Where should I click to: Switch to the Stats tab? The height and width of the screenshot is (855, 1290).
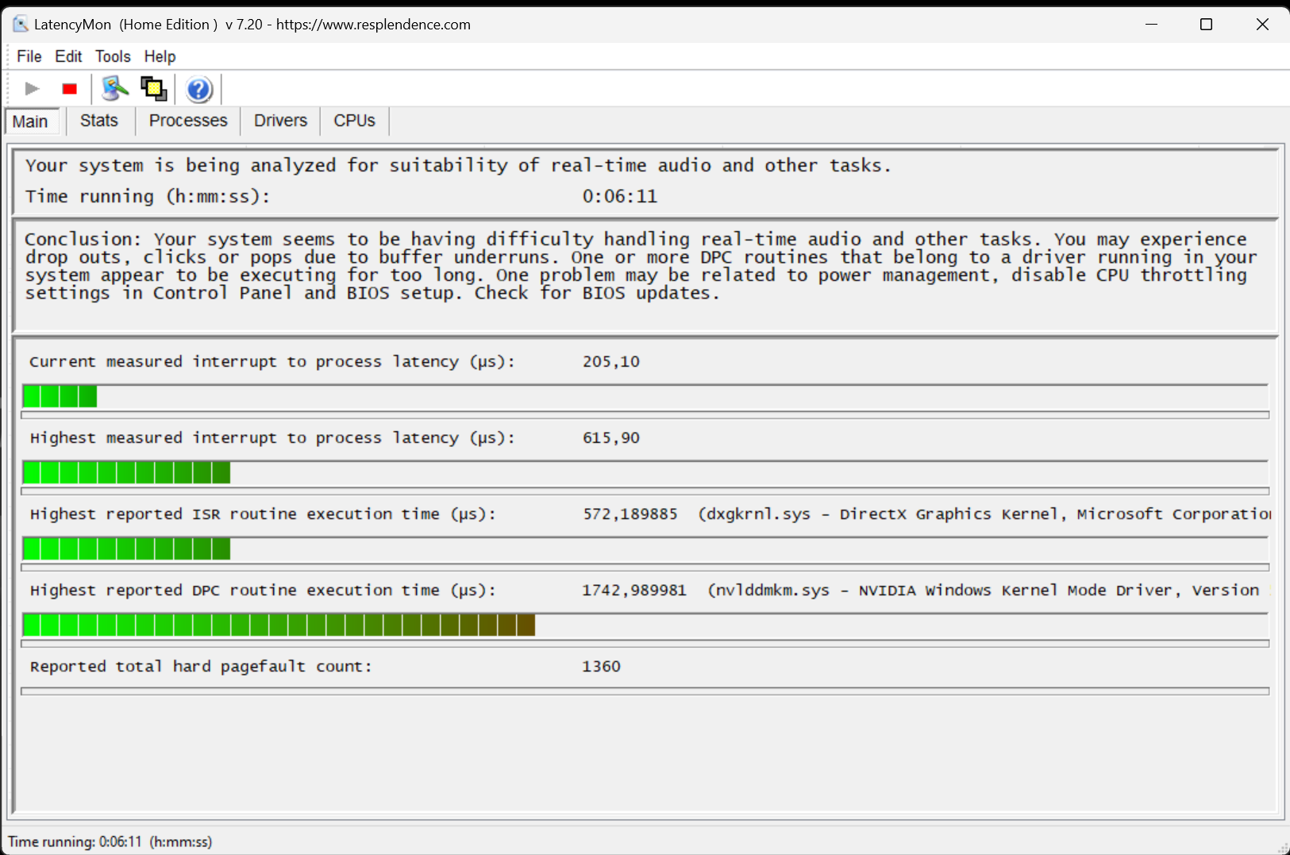tap(98, 121)
